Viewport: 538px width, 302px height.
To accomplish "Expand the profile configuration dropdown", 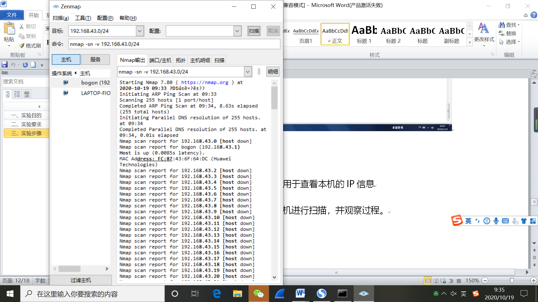I will click(237, 31).
